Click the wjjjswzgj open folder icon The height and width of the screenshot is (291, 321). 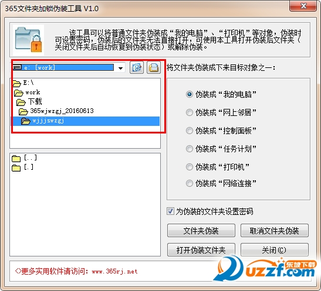[26, 121]
